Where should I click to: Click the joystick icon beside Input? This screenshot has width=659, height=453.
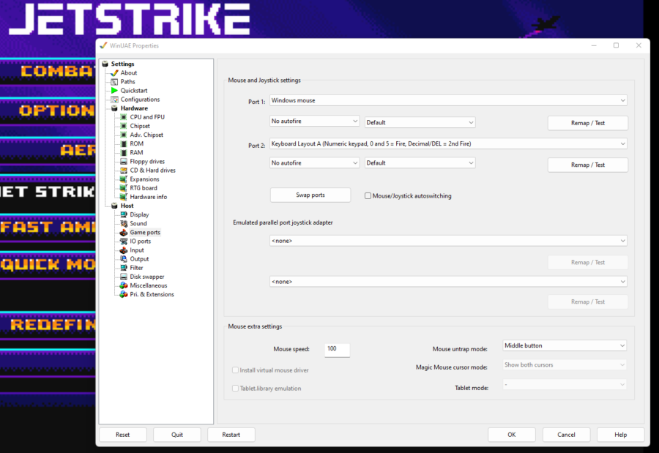pyautogui.click(x=124, y=250)
